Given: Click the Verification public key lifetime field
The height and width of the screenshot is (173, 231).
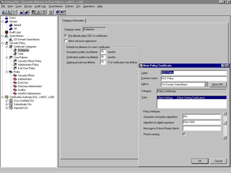Looking at the screenshot, I should tap(103, 57).
